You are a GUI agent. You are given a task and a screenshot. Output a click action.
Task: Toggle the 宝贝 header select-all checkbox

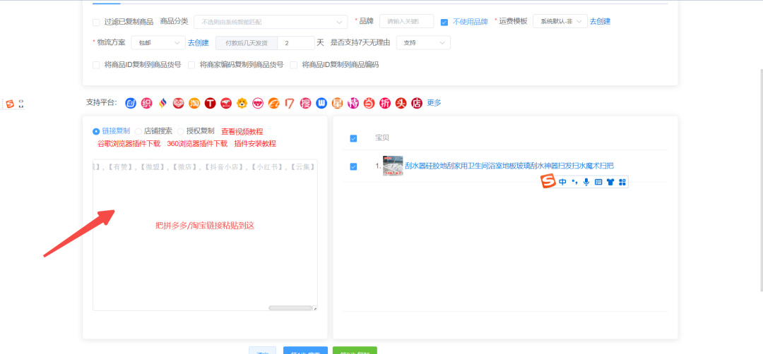(353, 138)
